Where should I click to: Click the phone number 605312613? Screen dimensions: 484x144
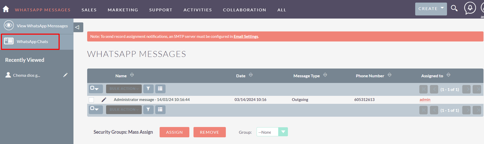click(x=364, y=100)
